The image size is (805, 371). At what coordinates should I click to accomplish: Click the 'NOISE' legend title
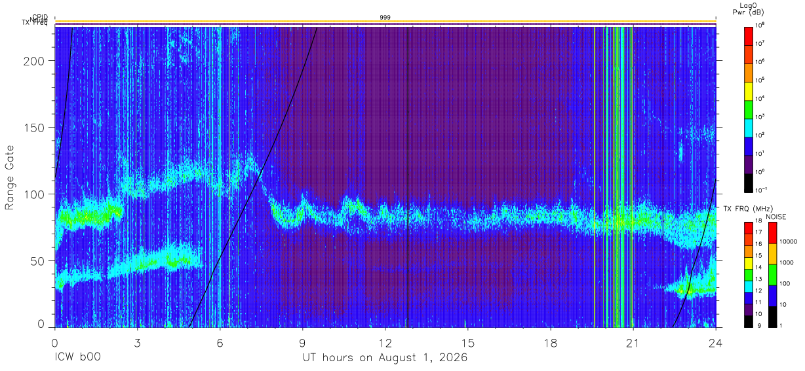coord(776,216)
